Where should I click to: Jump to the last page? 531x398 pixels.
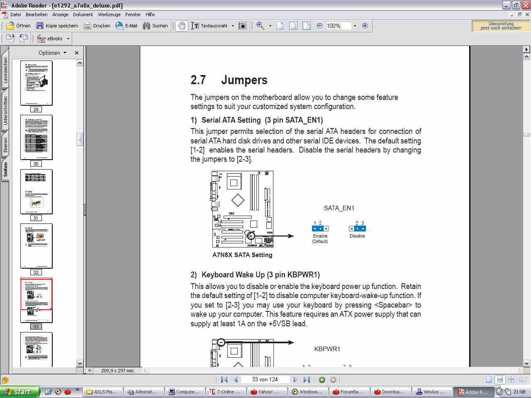pyautogui.click(x=307, y=380)
